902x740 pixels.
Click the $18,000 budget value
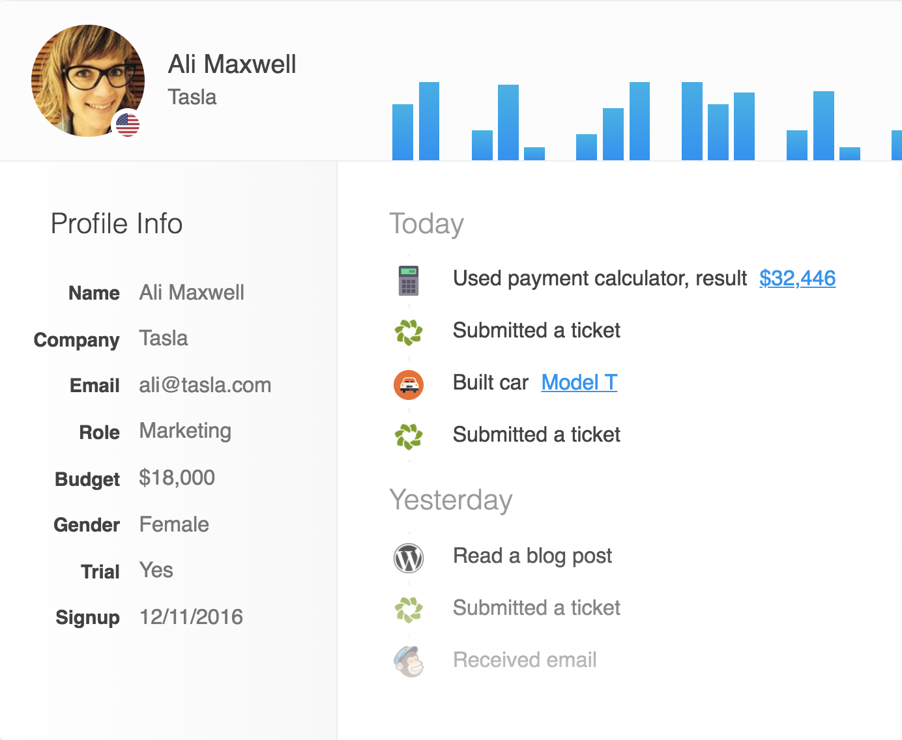point(177,477)
